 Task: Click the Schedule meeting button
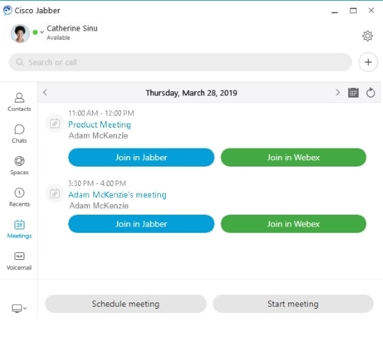125,304
